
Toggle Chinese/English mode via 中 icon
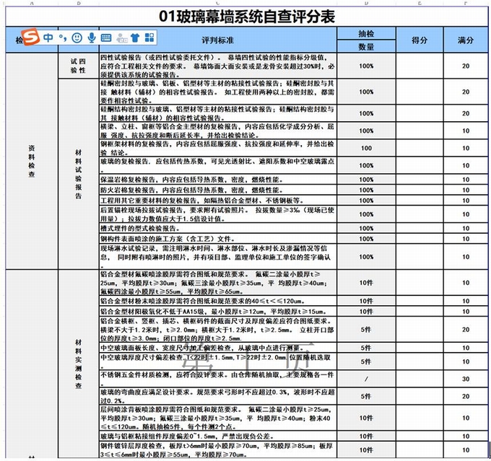click(x=48, y=37)
